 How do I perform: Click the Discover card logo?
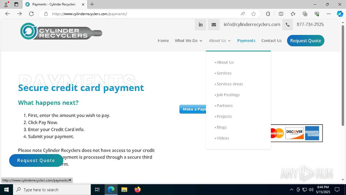coord(294,133)
